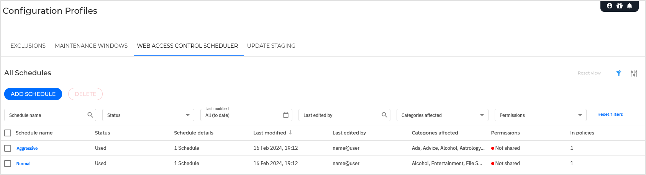Screen dimensions: 646x175
Task: Sort by the Last modified column header
Action: coord(270,133)
